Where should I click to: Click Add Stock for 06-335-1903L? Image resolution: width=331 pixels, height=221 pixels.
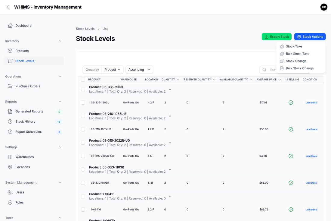coord(311,103)
